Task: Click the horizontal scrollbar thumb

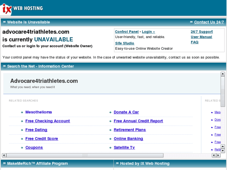Action: (85, 155)
